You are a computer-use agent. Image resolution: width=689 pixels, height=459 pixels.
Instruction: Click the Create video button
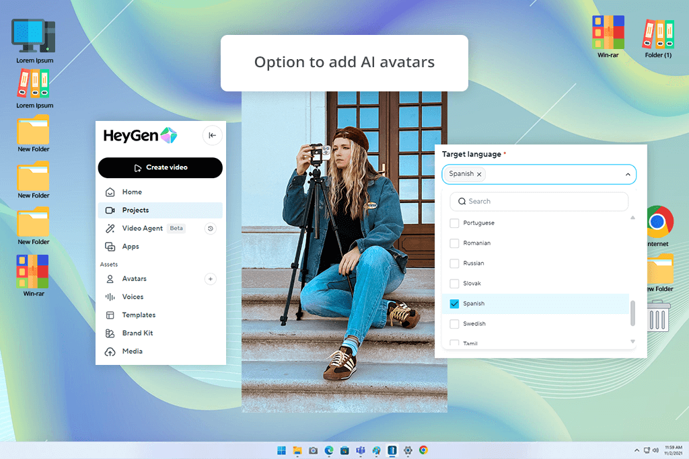click(x=160, y=167)
